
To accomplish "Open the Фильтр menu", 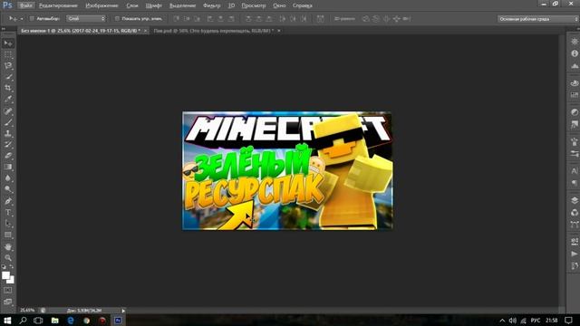I will pos(211,5).
